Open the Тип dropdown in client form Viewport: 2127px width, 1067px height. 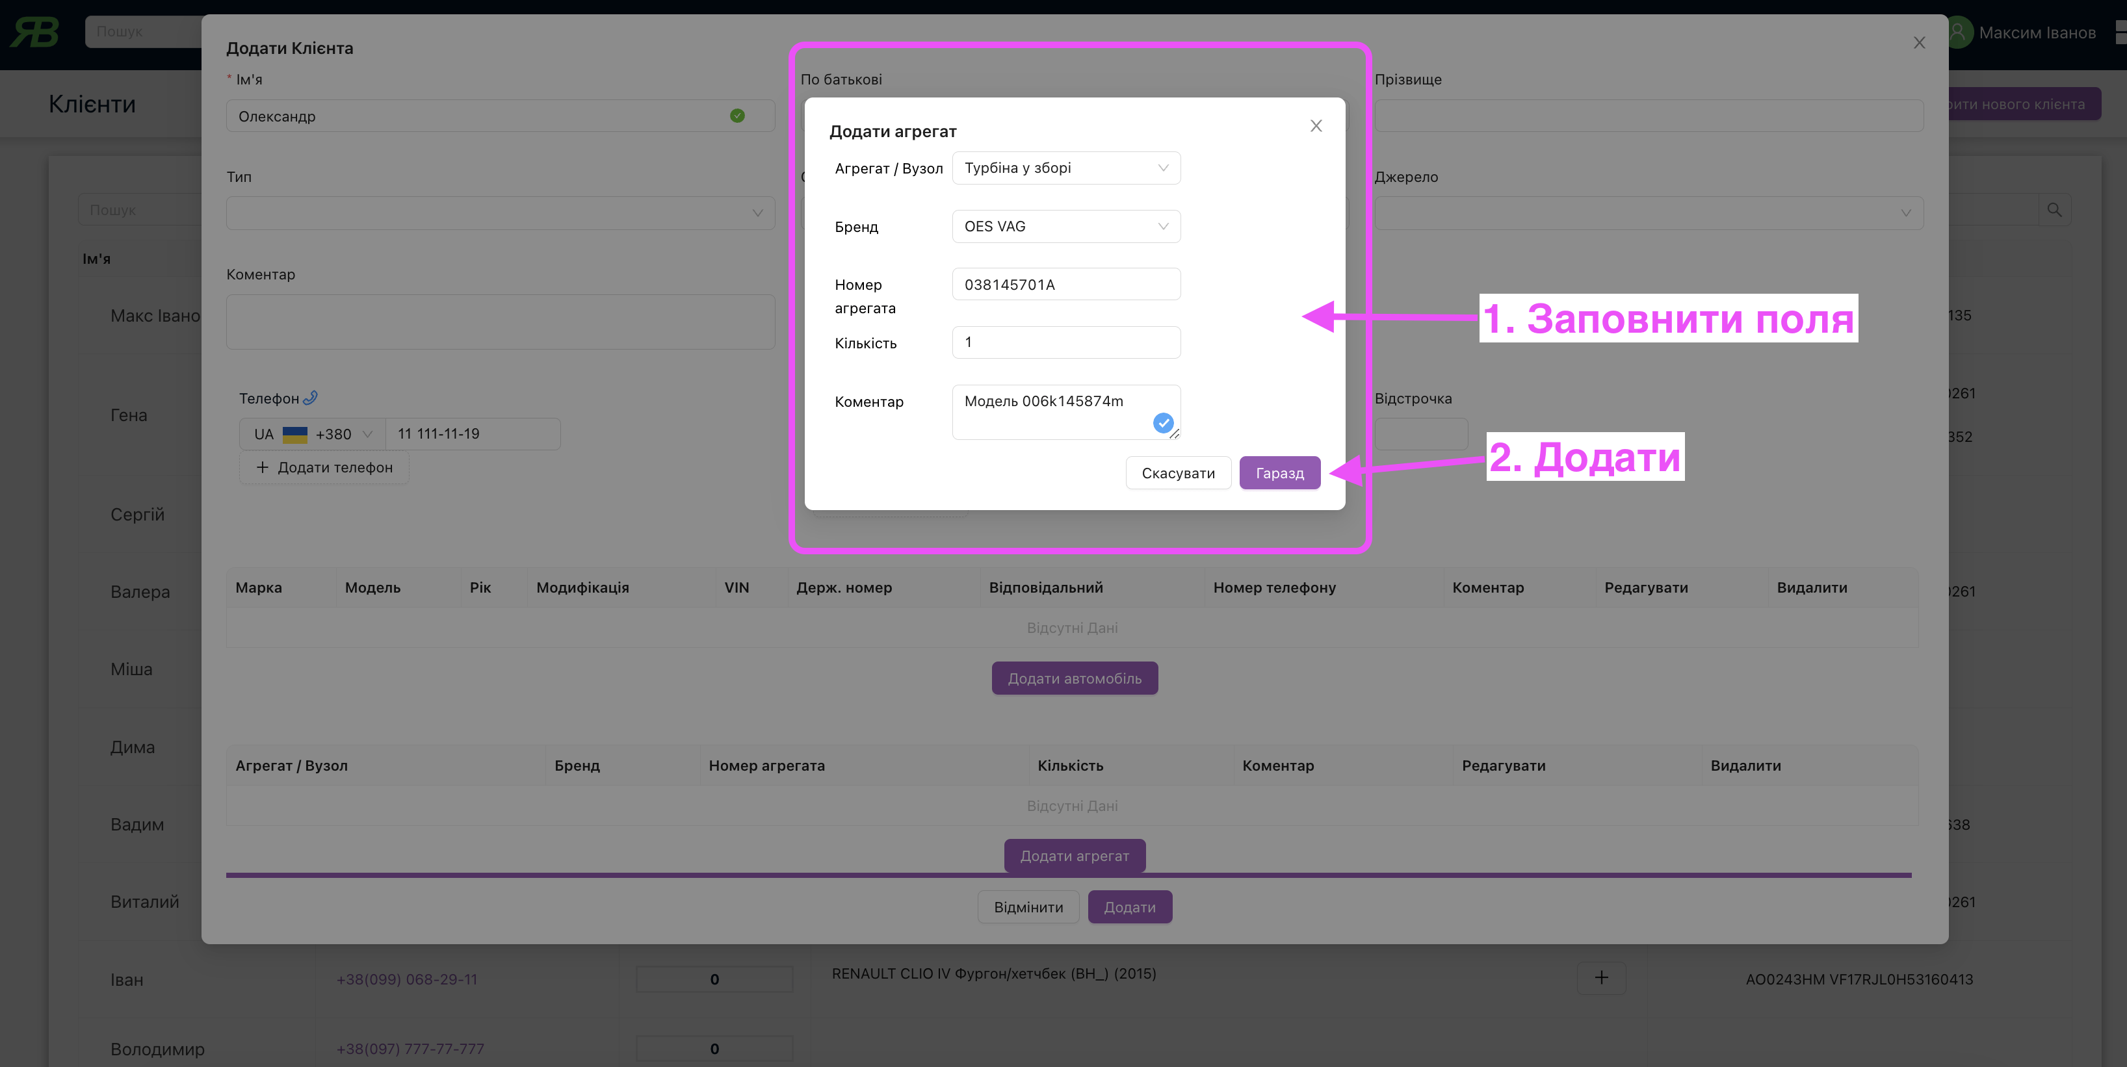coord(499,213)
